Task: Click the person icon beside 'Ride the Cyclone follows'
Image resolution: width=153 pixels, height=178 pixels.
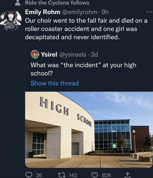Action: tap(18, 3)
